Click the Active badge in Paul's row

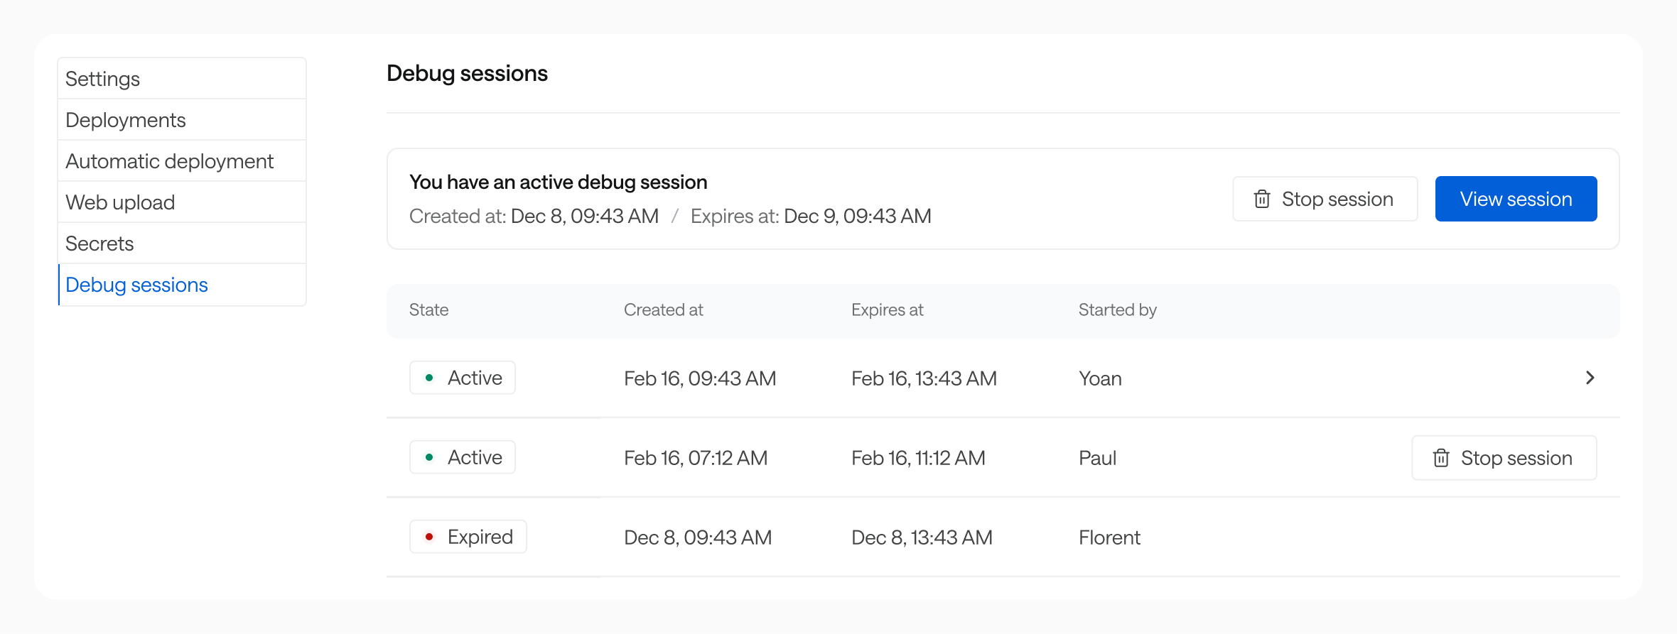463,457
